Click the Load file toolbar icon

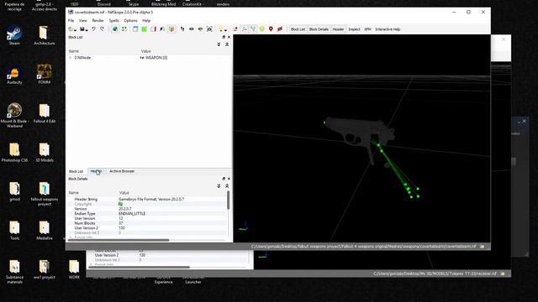[71, 29]
